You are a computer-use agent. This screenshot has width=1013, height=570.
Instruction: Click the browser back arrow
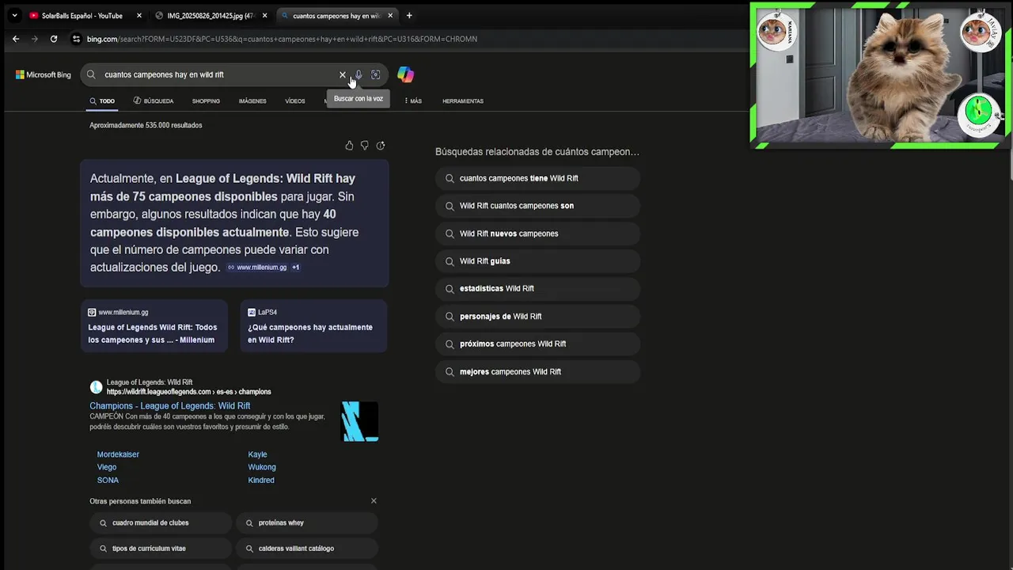point(16,39)
